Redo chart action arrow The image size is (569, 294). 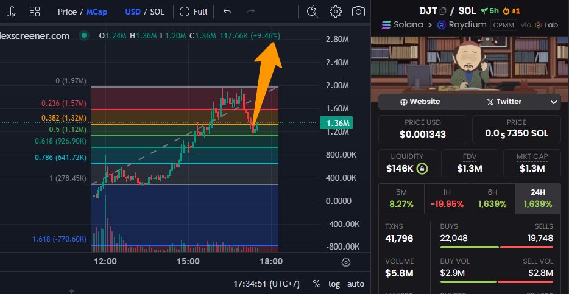[x=250, y=12]
